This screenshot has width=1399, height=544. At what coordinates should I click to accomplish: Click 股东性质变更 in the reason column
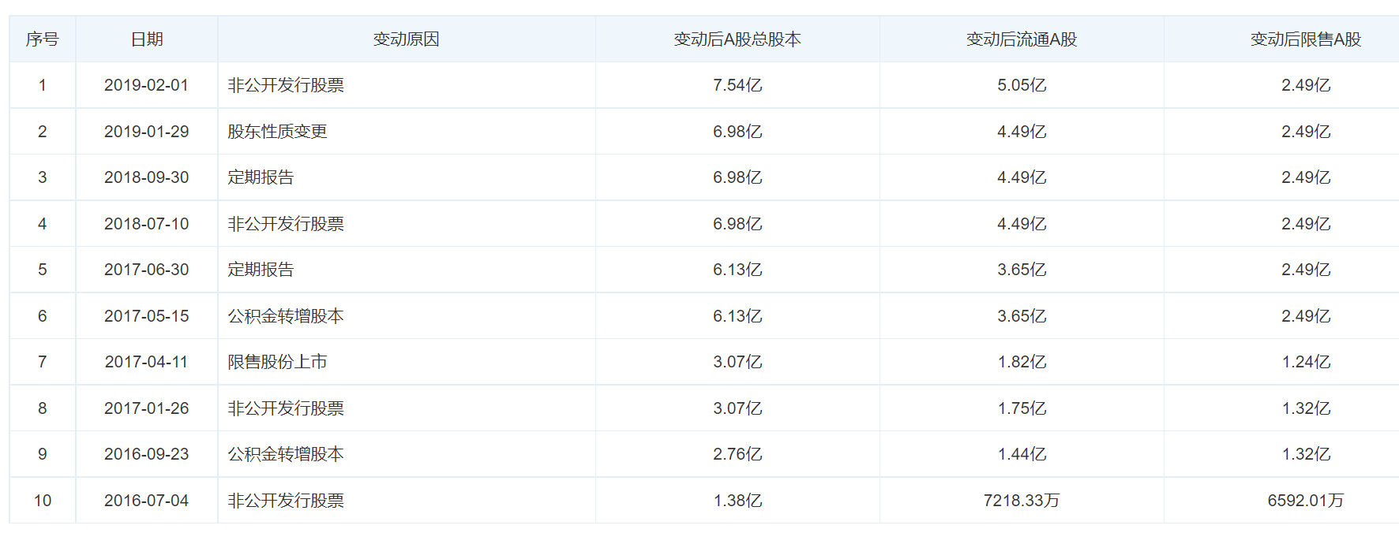click(x=277, y=132)
